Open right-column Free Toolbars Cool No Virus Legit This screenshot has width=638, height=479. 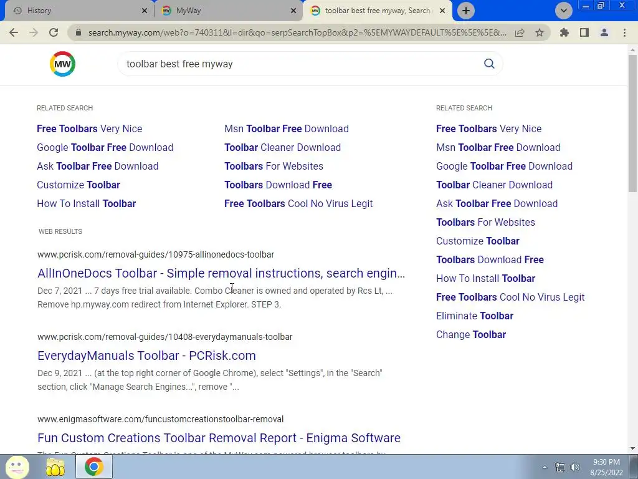tap(510, 298)
